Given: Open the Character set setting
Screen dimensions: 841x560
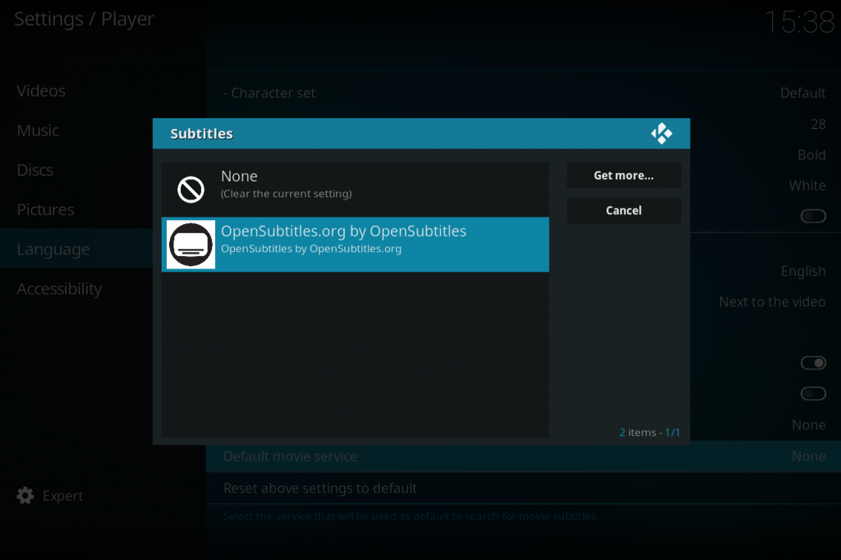Looking at the screenshot, I should [523, 93].
